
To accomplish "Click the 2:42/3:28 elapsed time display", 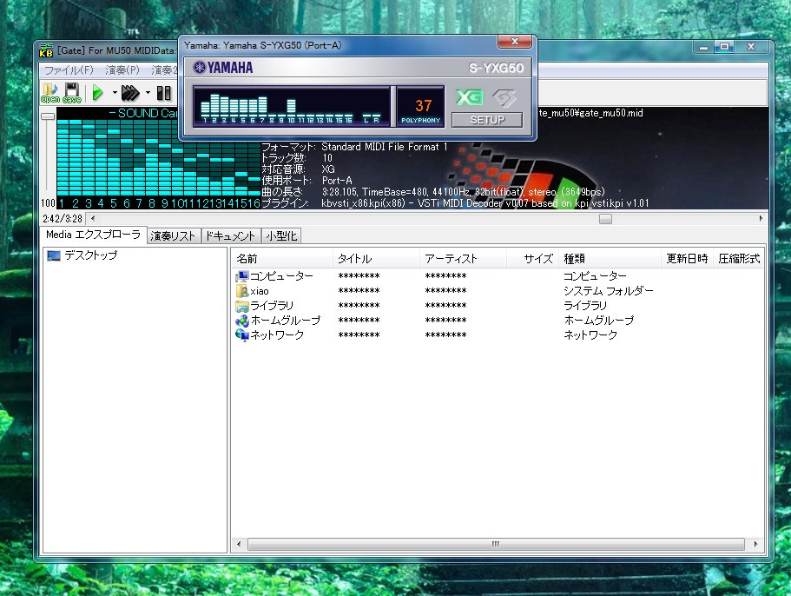I will tap(63, 219).
